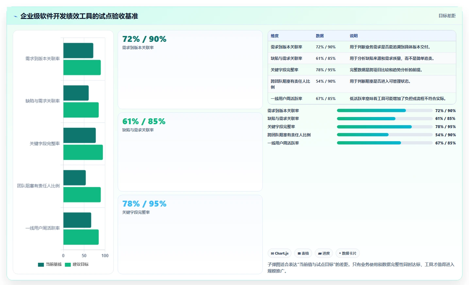Open the 61% / 85% data card
This screenshot has height=285, width=469.
tap(190, 152)
